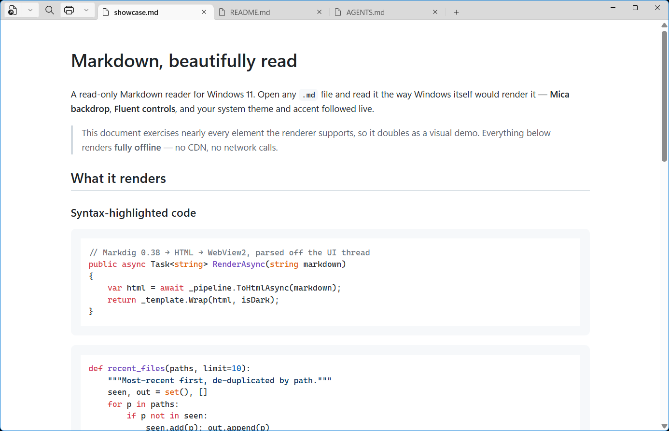Click the print icon

pos(69,10)
